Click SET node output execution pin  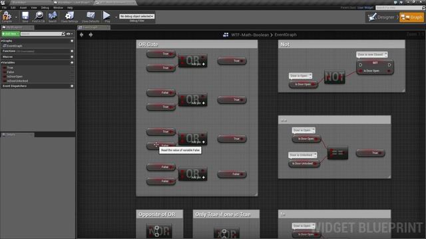click(x=389, y=65)
